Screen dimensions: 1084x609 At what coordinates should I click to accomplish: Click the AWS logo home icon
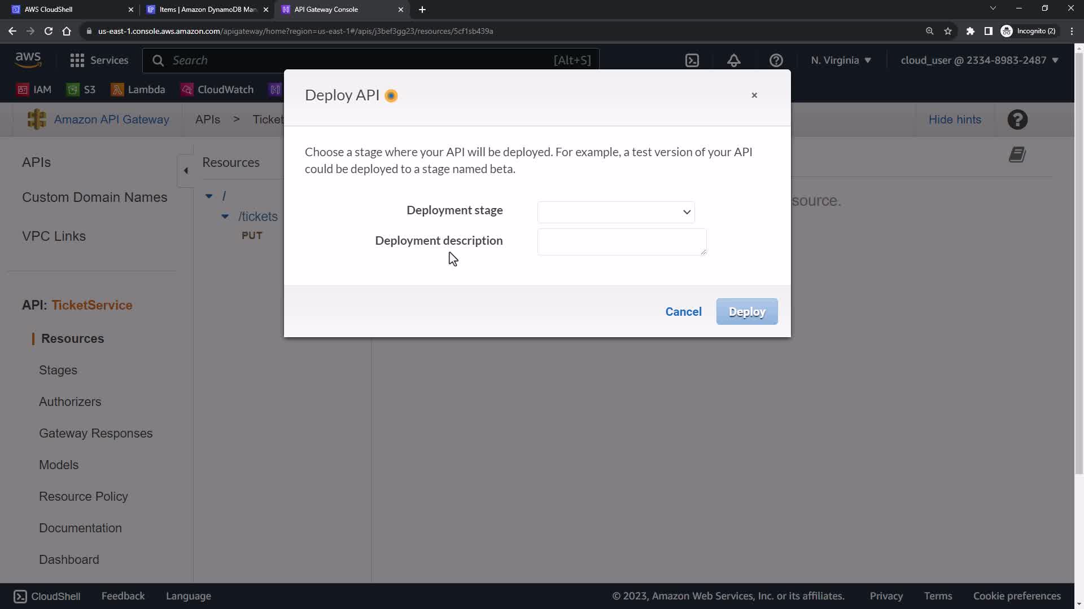(x=28, y=59)
